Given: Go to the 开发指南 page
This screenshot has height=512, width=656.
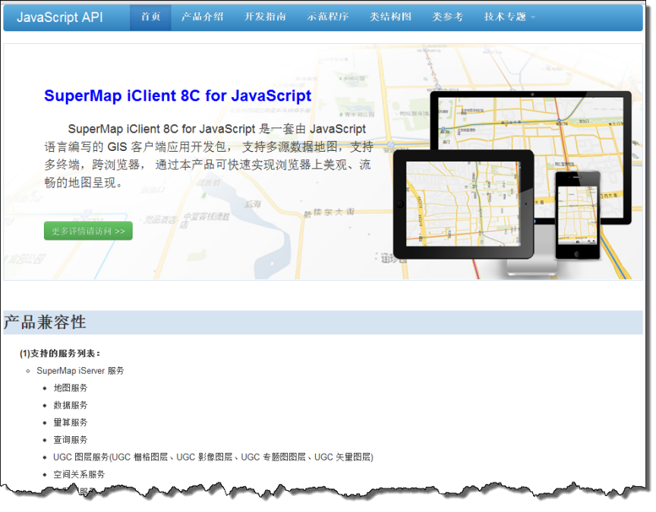Looking at the screenshot, I should (x=265, y=17).
